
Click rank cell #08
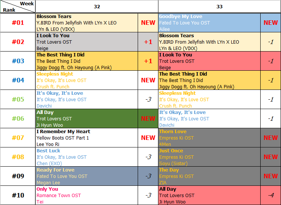tap(18, 157)
